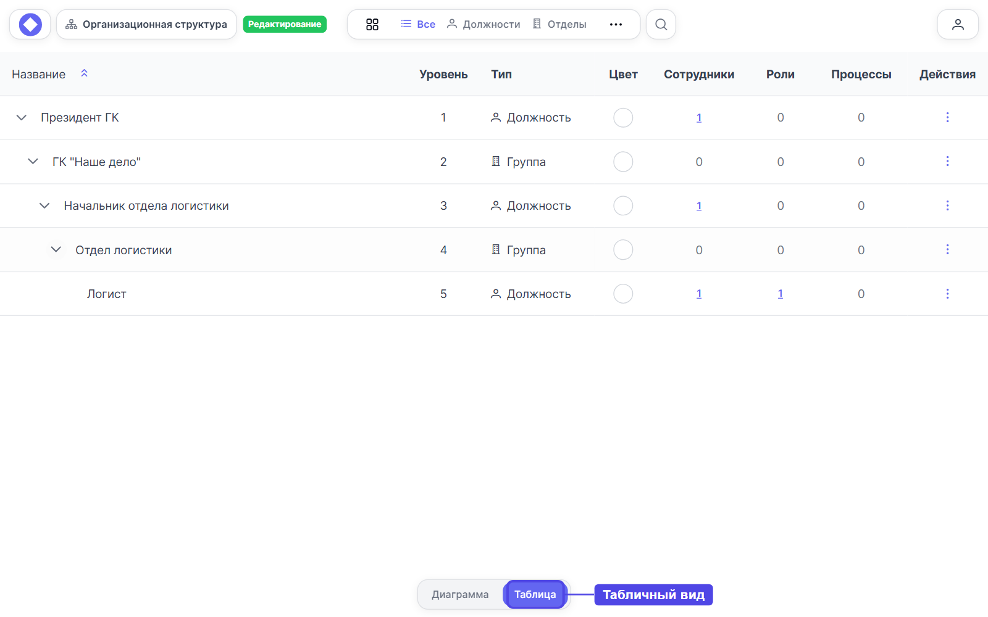Open employees link for Президент ГК
Image resolution: width=988 pixels, height=617 pixels.
[699, 117]
